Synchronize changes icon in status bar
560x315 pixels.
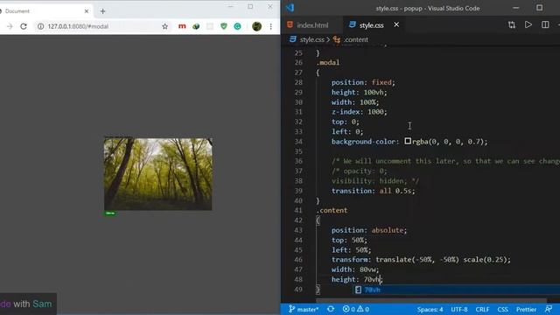tap(331, 309)
